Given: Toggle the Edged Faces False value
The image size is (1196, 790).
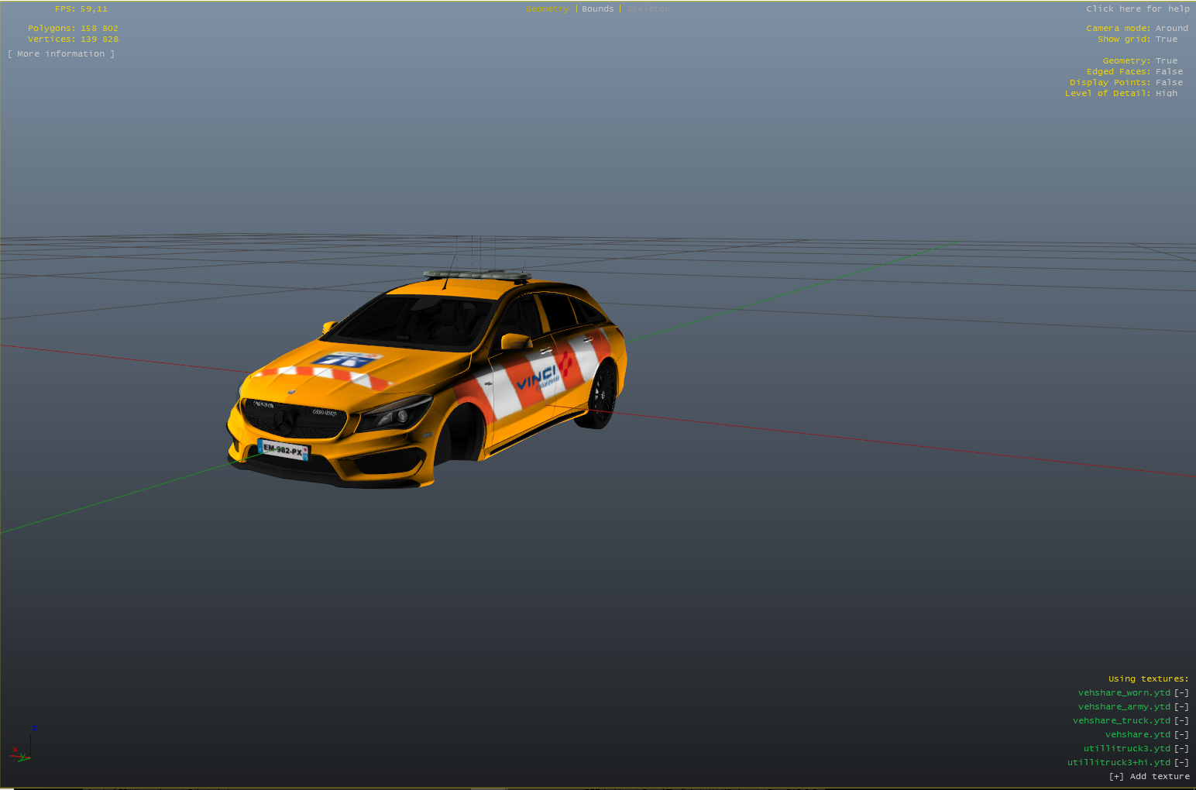Looking at the screenshot, I should [x=1169, y=72].
